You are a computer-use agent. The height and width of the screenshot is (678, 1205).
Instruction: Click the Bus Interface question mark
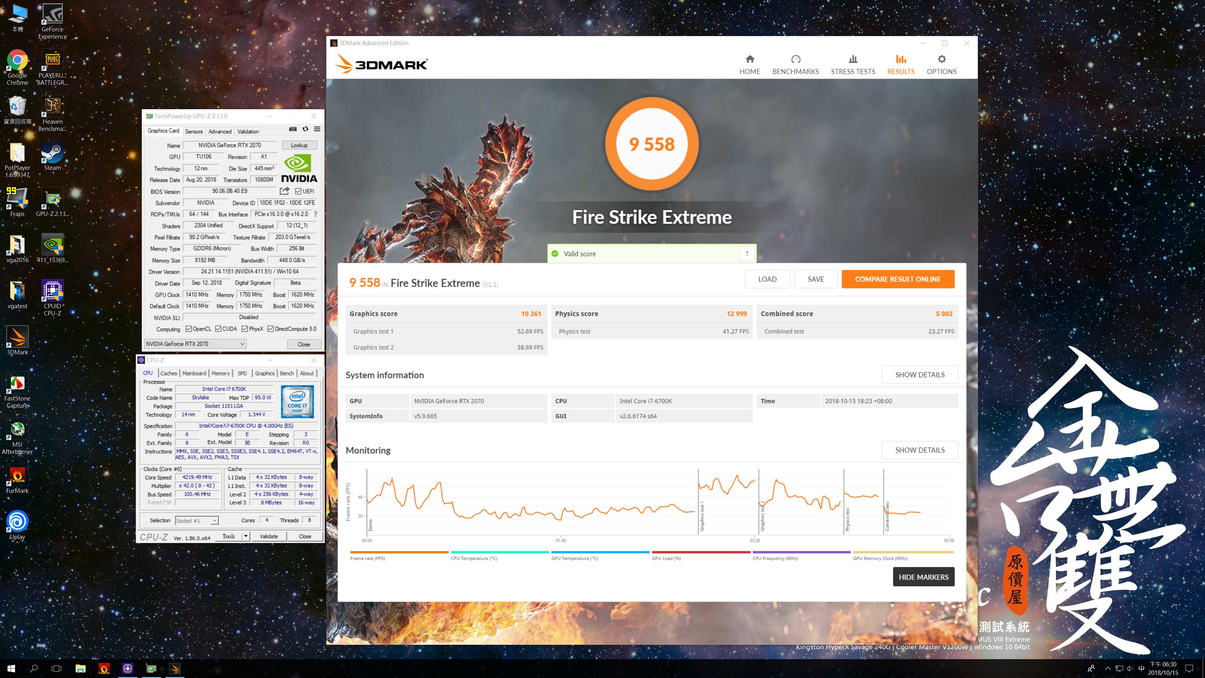[x=315, y=214]
